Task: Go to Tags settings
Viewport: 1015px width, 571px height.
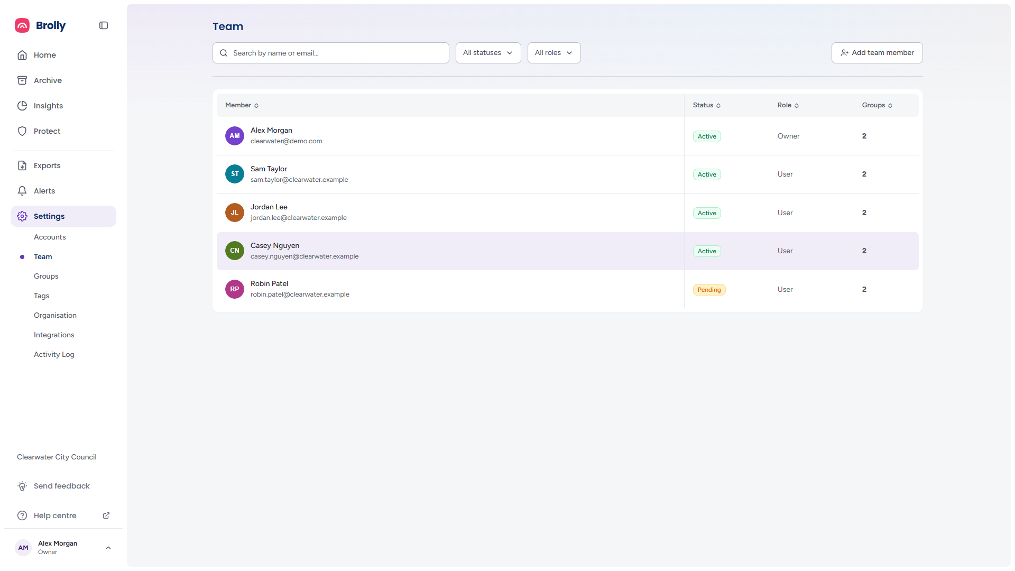Action: (41, 296)
